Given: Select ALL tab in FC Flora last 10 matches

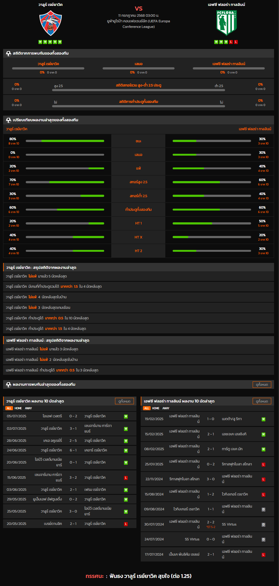Looking at the screenshot, I should [147, 408].
